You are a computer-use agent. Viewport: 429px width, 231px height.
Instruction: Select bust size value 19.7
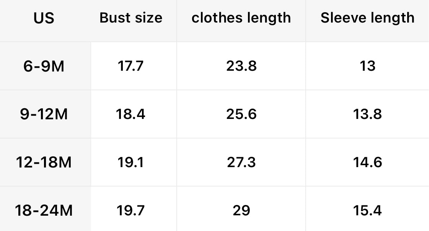(x=131, y=210)
